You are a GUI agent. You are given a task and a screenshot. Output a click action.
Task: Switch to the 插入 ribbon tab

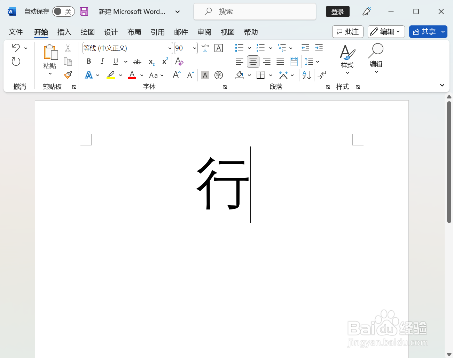pos(64,32)
